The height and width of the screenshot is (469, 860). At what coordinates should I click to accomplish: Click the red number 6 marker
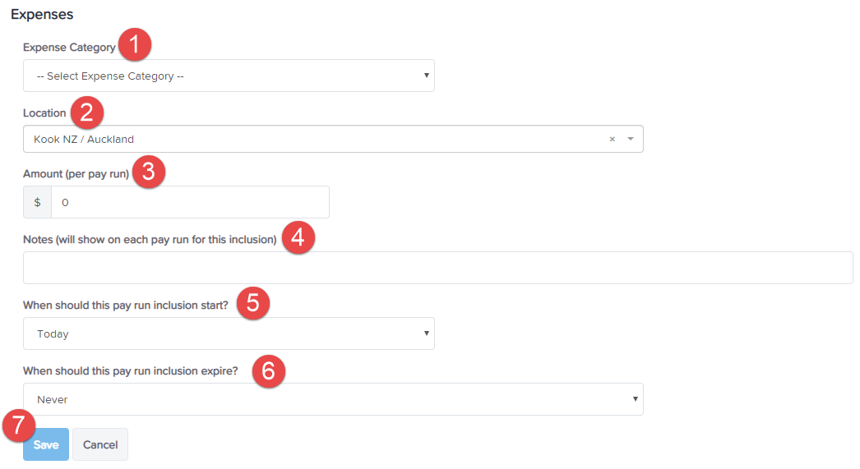point(268,371)
